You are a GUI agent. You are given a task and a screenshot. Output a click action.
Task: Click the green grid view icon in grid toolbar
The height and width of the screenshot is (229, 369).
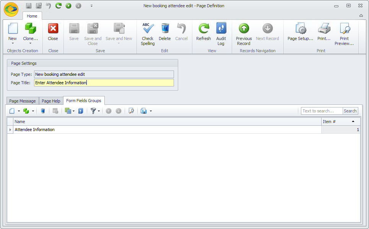click(68, 111)
